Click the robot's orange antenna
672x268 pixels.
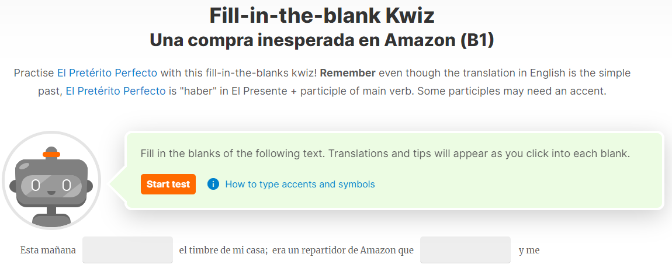click(51, 154)
